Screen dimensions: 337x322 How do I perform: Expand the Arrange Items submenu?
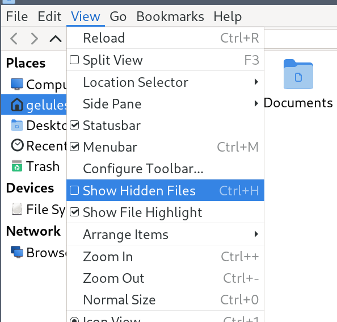coord(165,234)
